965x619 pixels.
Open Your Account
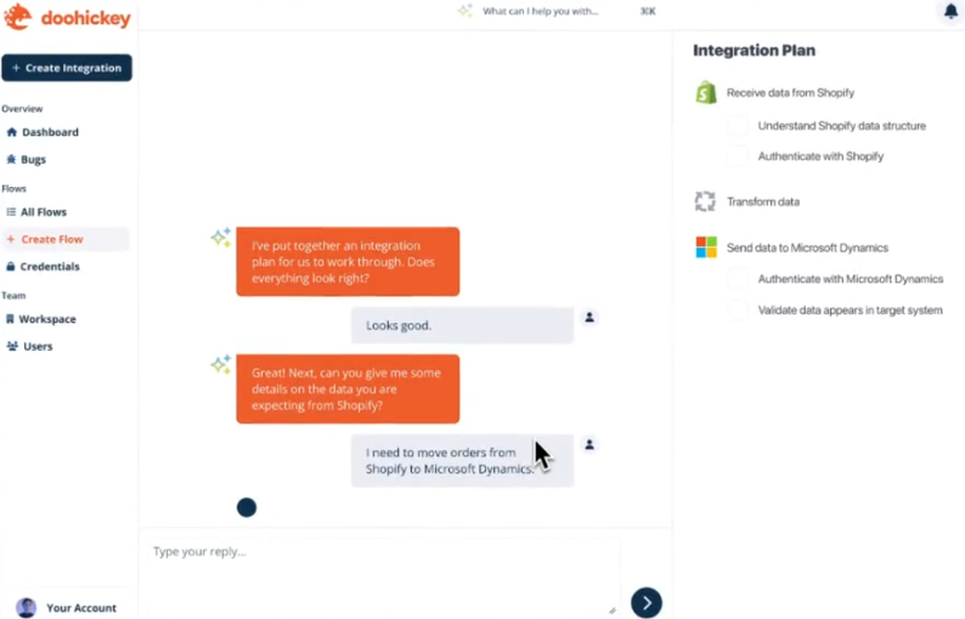(x=67, y=607)
